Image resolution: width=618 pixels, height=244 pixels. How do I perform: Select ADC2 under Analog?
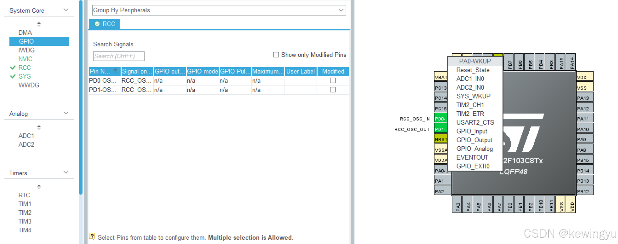point(26,144)
